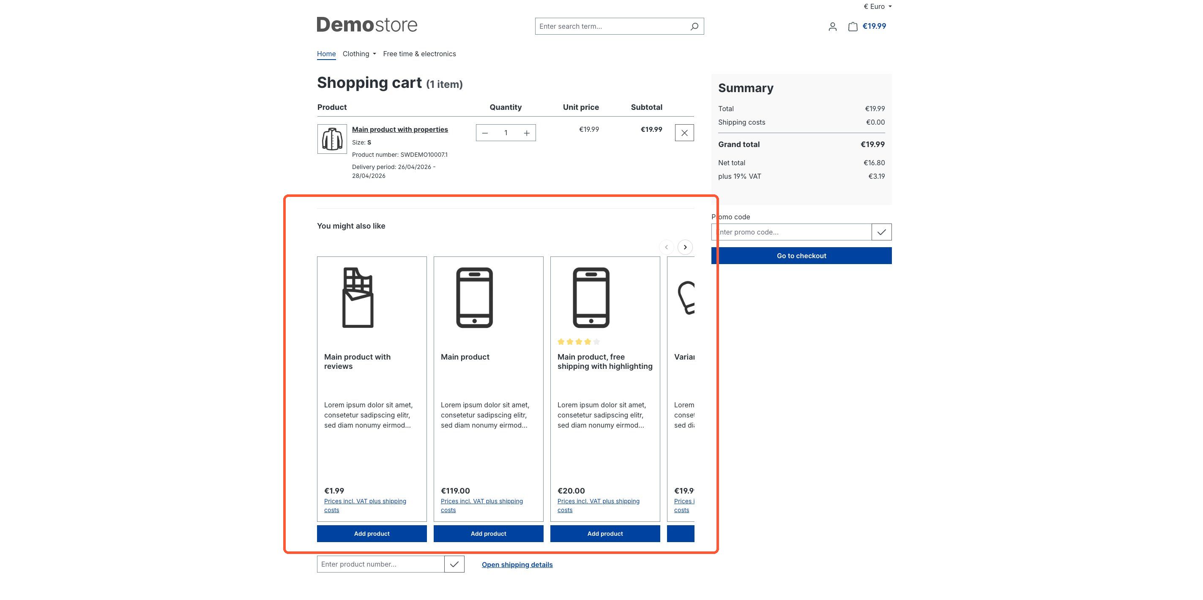Click the star rating on free shipping product
The height and width of the screenshot is (600, 1203).
579,342
